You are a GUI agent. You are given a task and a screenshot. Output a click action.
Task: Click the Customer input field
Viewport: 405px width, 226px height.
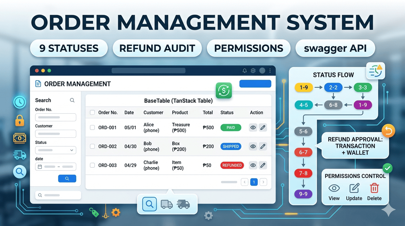tap(56, 134)
